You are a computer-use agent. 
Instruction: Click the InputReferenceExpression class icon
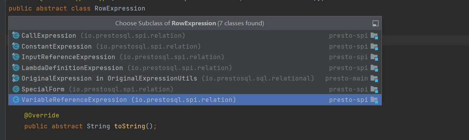(16, 57)
